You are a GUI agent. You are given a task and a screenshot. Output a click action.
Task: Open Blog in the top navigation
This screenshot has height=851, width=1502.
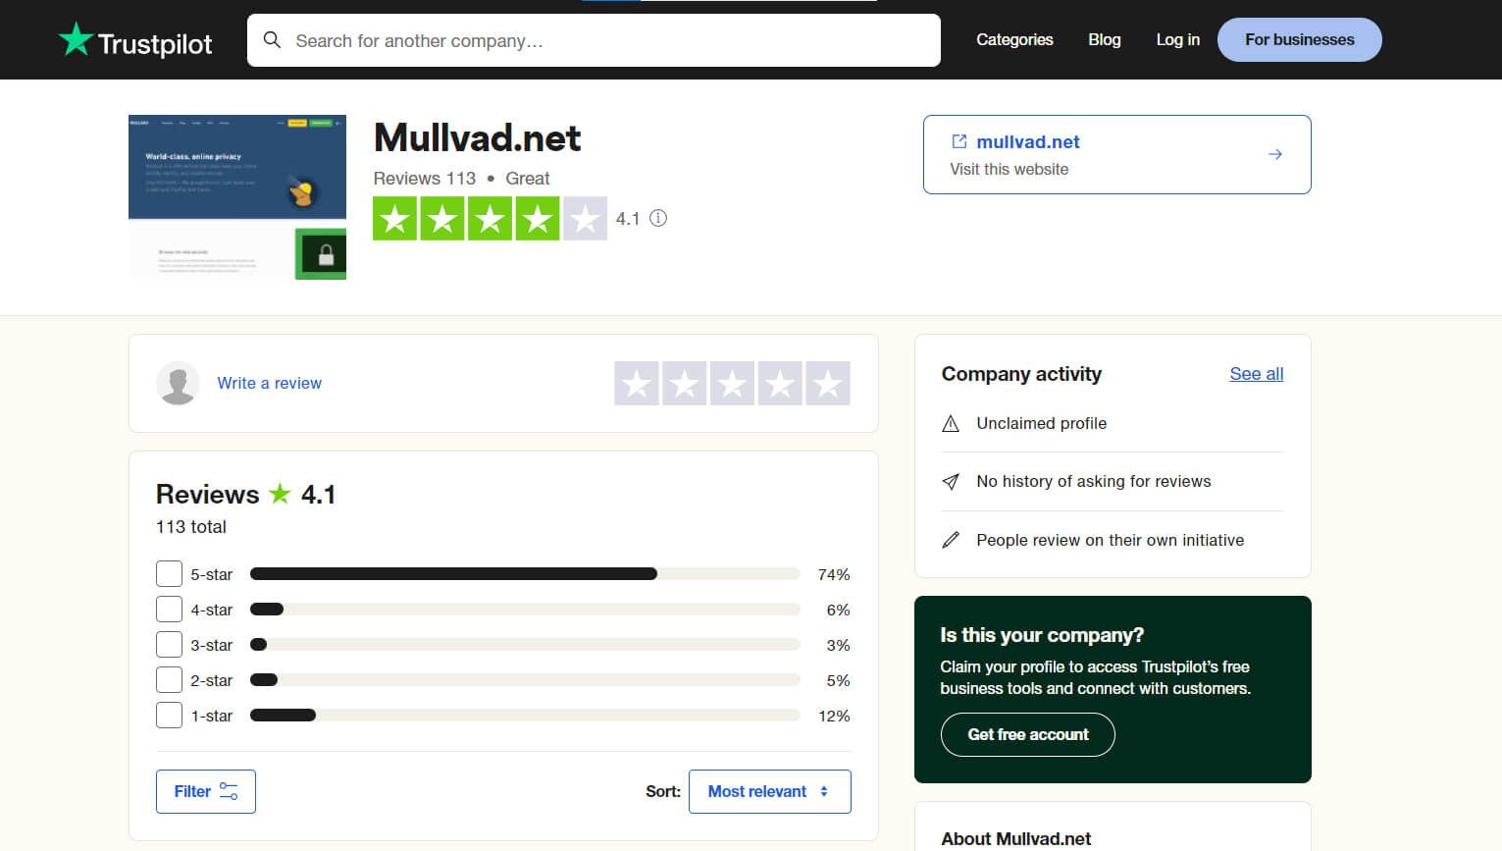click(x=1105, y=39)
